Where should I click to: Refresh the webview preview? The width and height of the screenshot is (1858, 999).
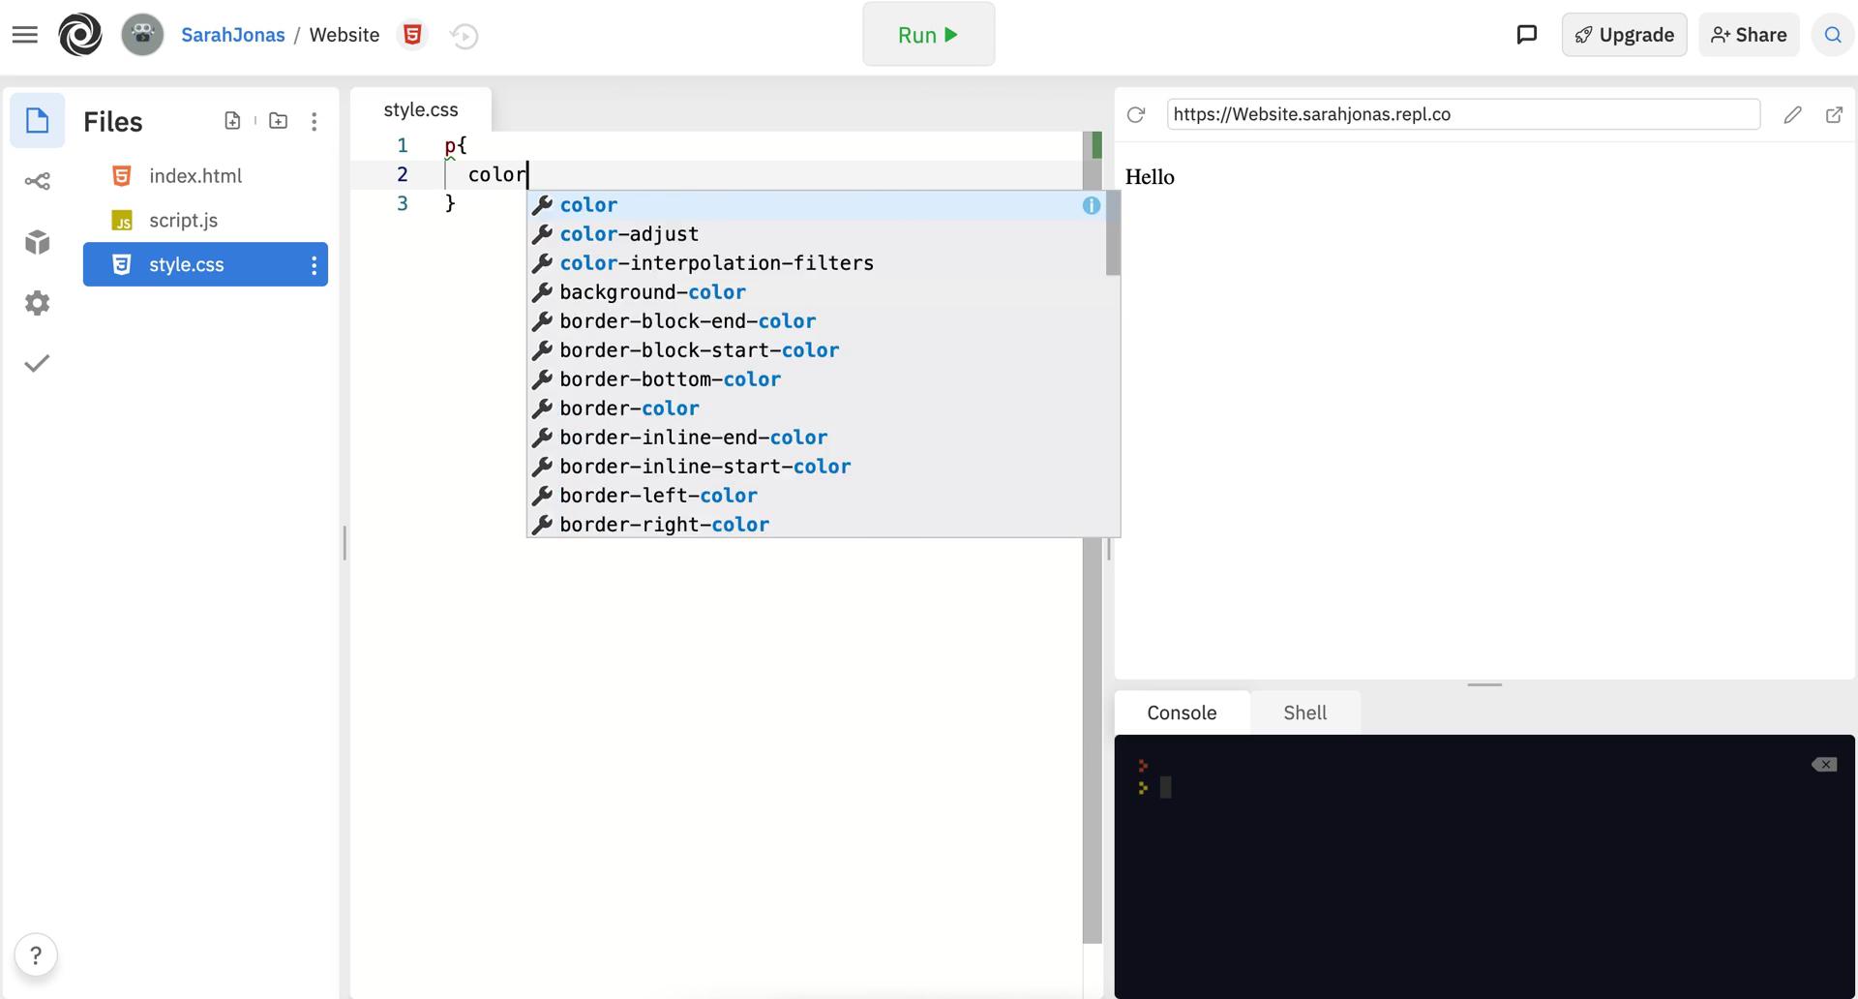1134,113
